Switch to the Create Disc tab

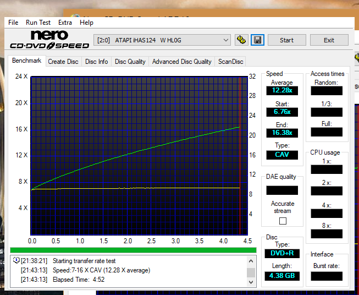pyautogui.click(x=63, y=62)
